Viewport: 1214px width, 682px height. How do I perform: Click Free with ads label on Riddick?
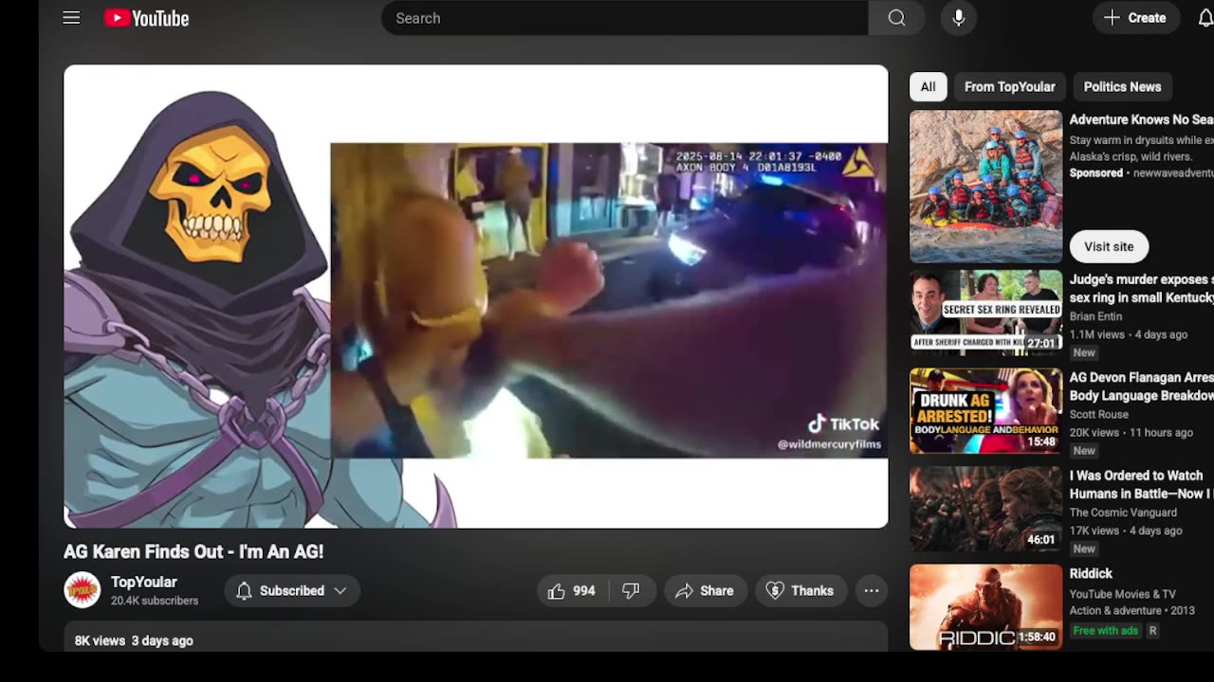[1105, 630]
